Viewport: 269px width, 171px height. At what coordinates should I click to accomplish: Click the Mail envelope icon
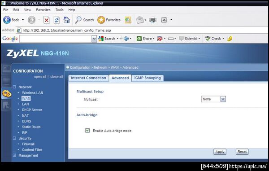point(140,20)
